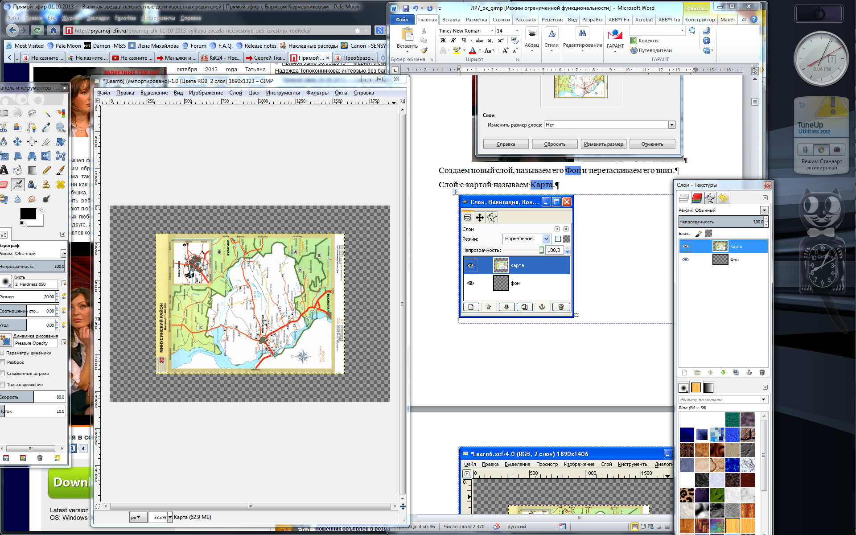Select the Color Picker eyedropper tool
This screenshot has width=856, height=535.
point(46,128)
